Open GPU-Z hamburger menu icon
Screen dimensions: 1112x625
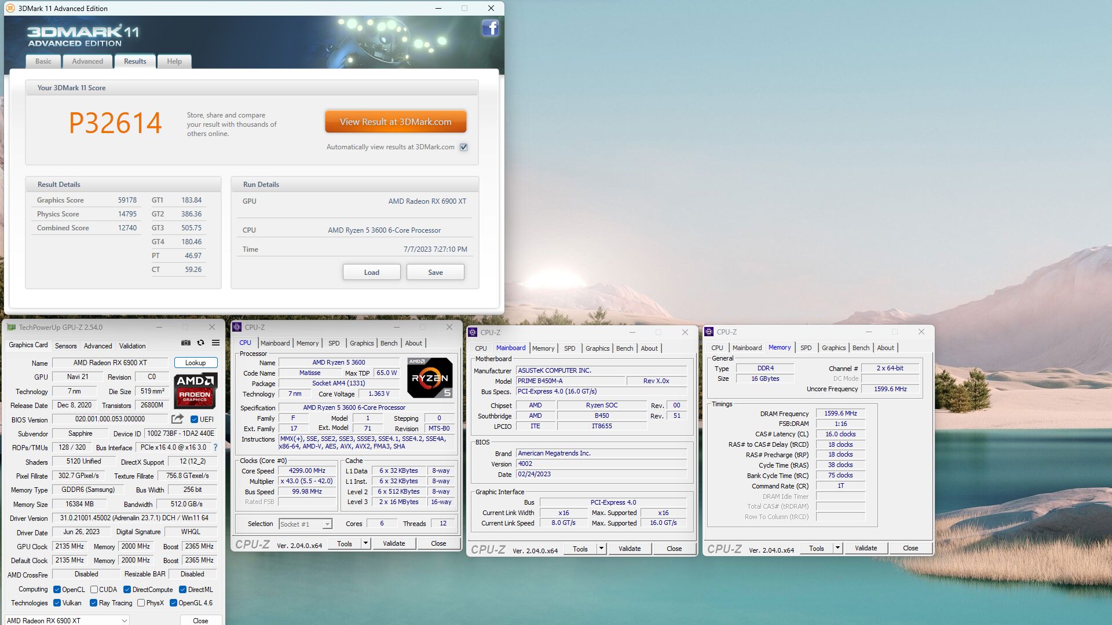click(215, 343)
